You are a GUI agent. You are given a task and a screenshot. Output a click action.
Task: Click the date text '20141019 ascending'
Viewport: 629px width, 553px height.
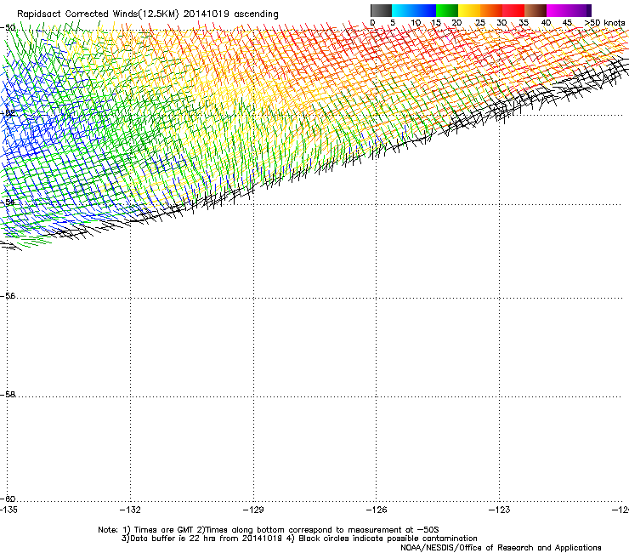pyautogui.click(x=231, y=14)
